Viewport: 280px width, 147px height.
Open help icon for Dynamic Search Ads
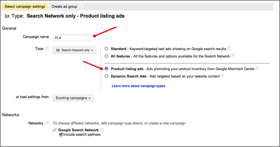tap(222, 76)
